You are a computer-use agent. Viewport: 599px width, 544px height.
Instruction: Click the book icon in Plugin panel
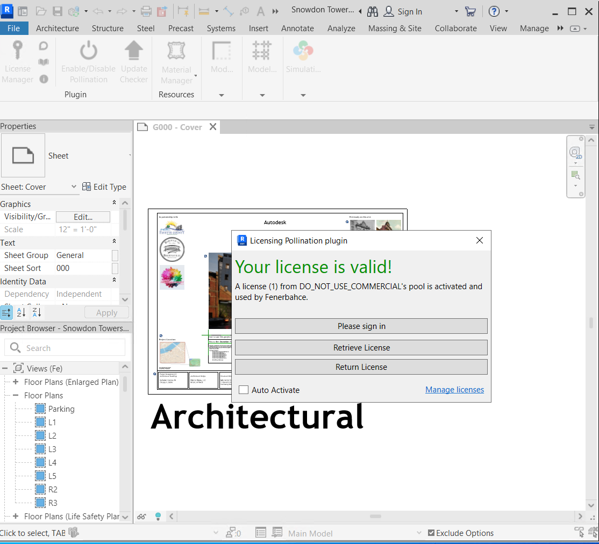44,62
